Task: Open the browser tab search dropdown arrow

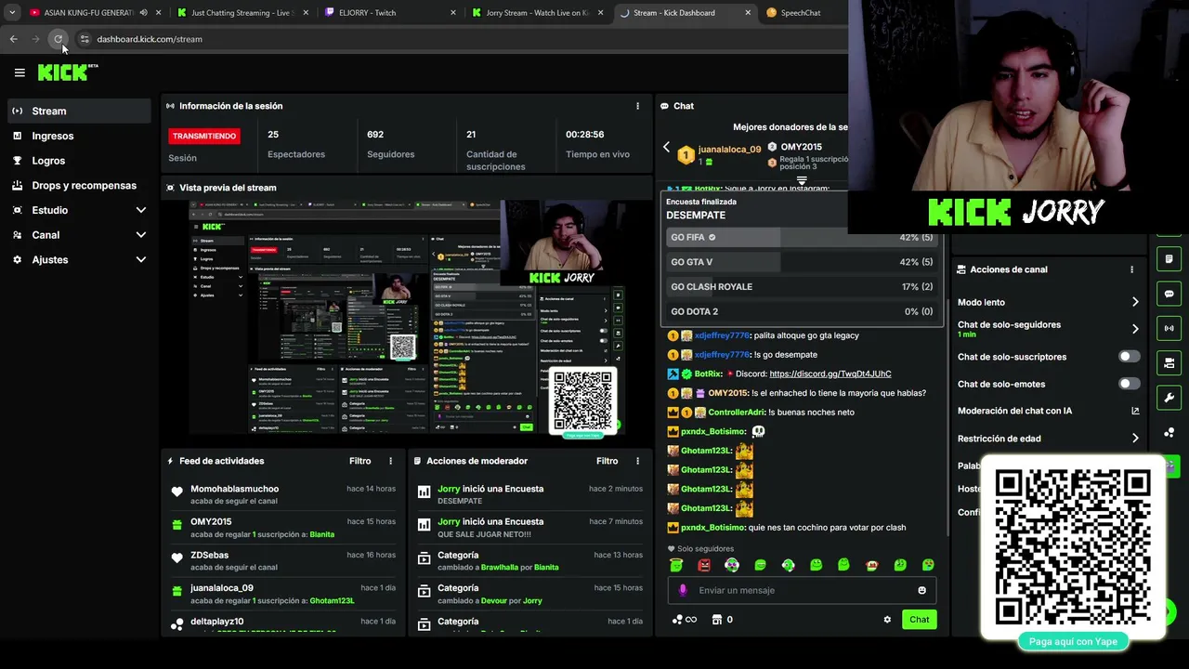Action: (x=12, y=13)
